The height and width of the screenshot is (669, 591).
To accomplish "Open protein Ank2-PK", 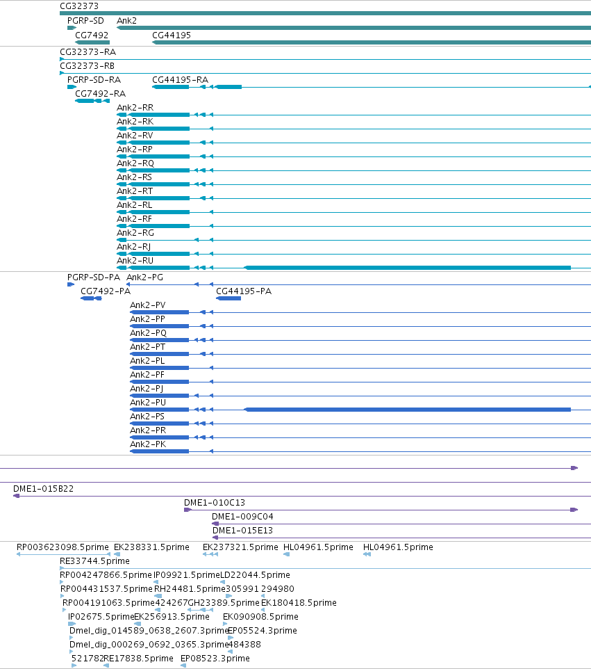I will pyautogui.click(x=148, y=444).
